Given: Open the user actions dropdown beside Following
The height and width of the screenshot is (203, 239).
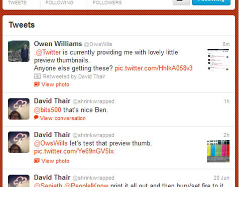Looking at the screenshot, I should coord(181,2).
